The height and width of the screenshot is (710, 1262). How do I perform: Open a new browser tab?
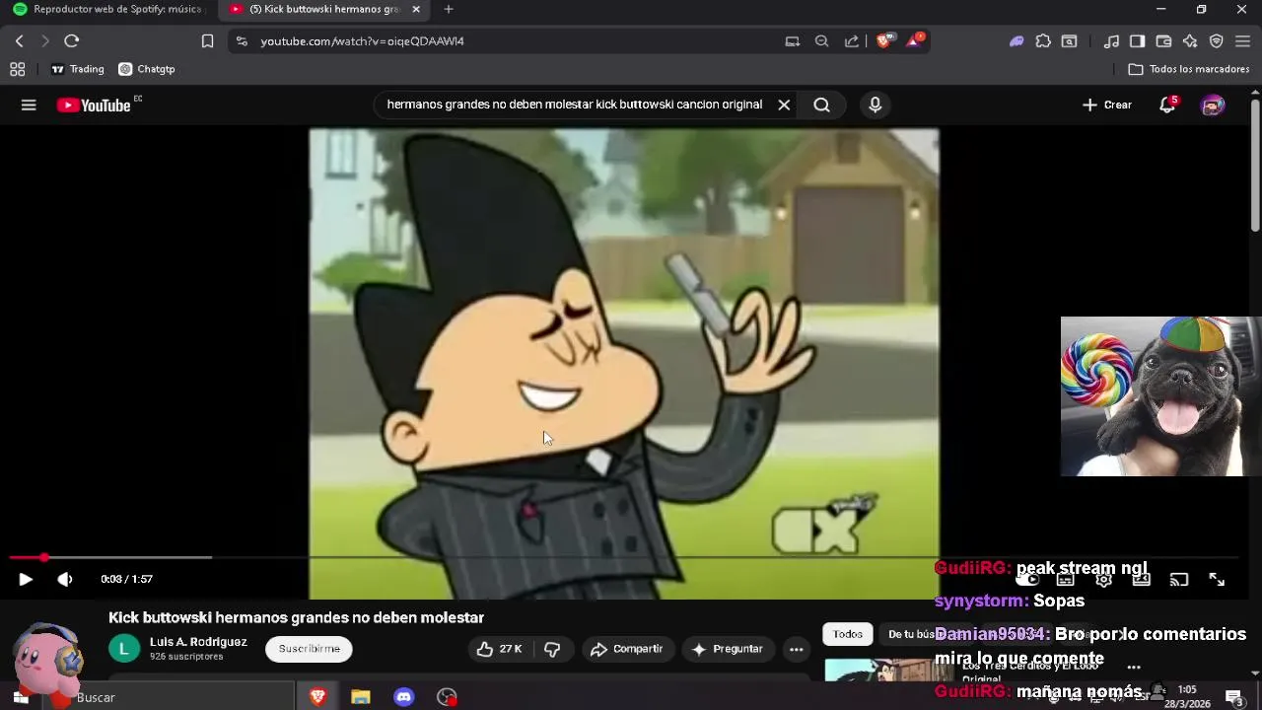click(449, 9)
